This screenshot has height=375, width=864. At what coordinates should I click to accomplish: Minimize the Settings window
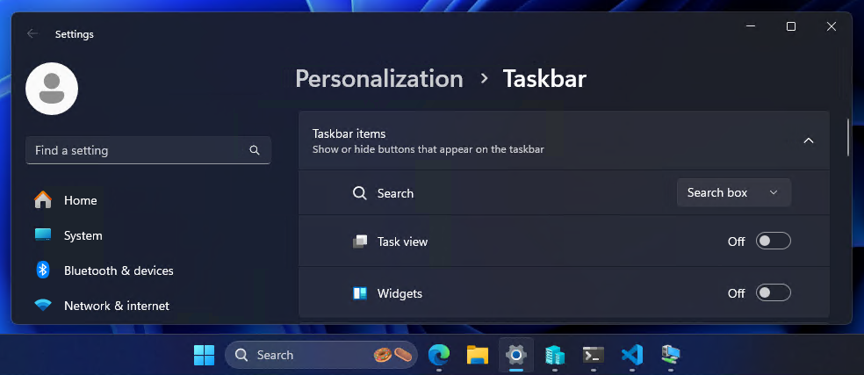point(751,26)
